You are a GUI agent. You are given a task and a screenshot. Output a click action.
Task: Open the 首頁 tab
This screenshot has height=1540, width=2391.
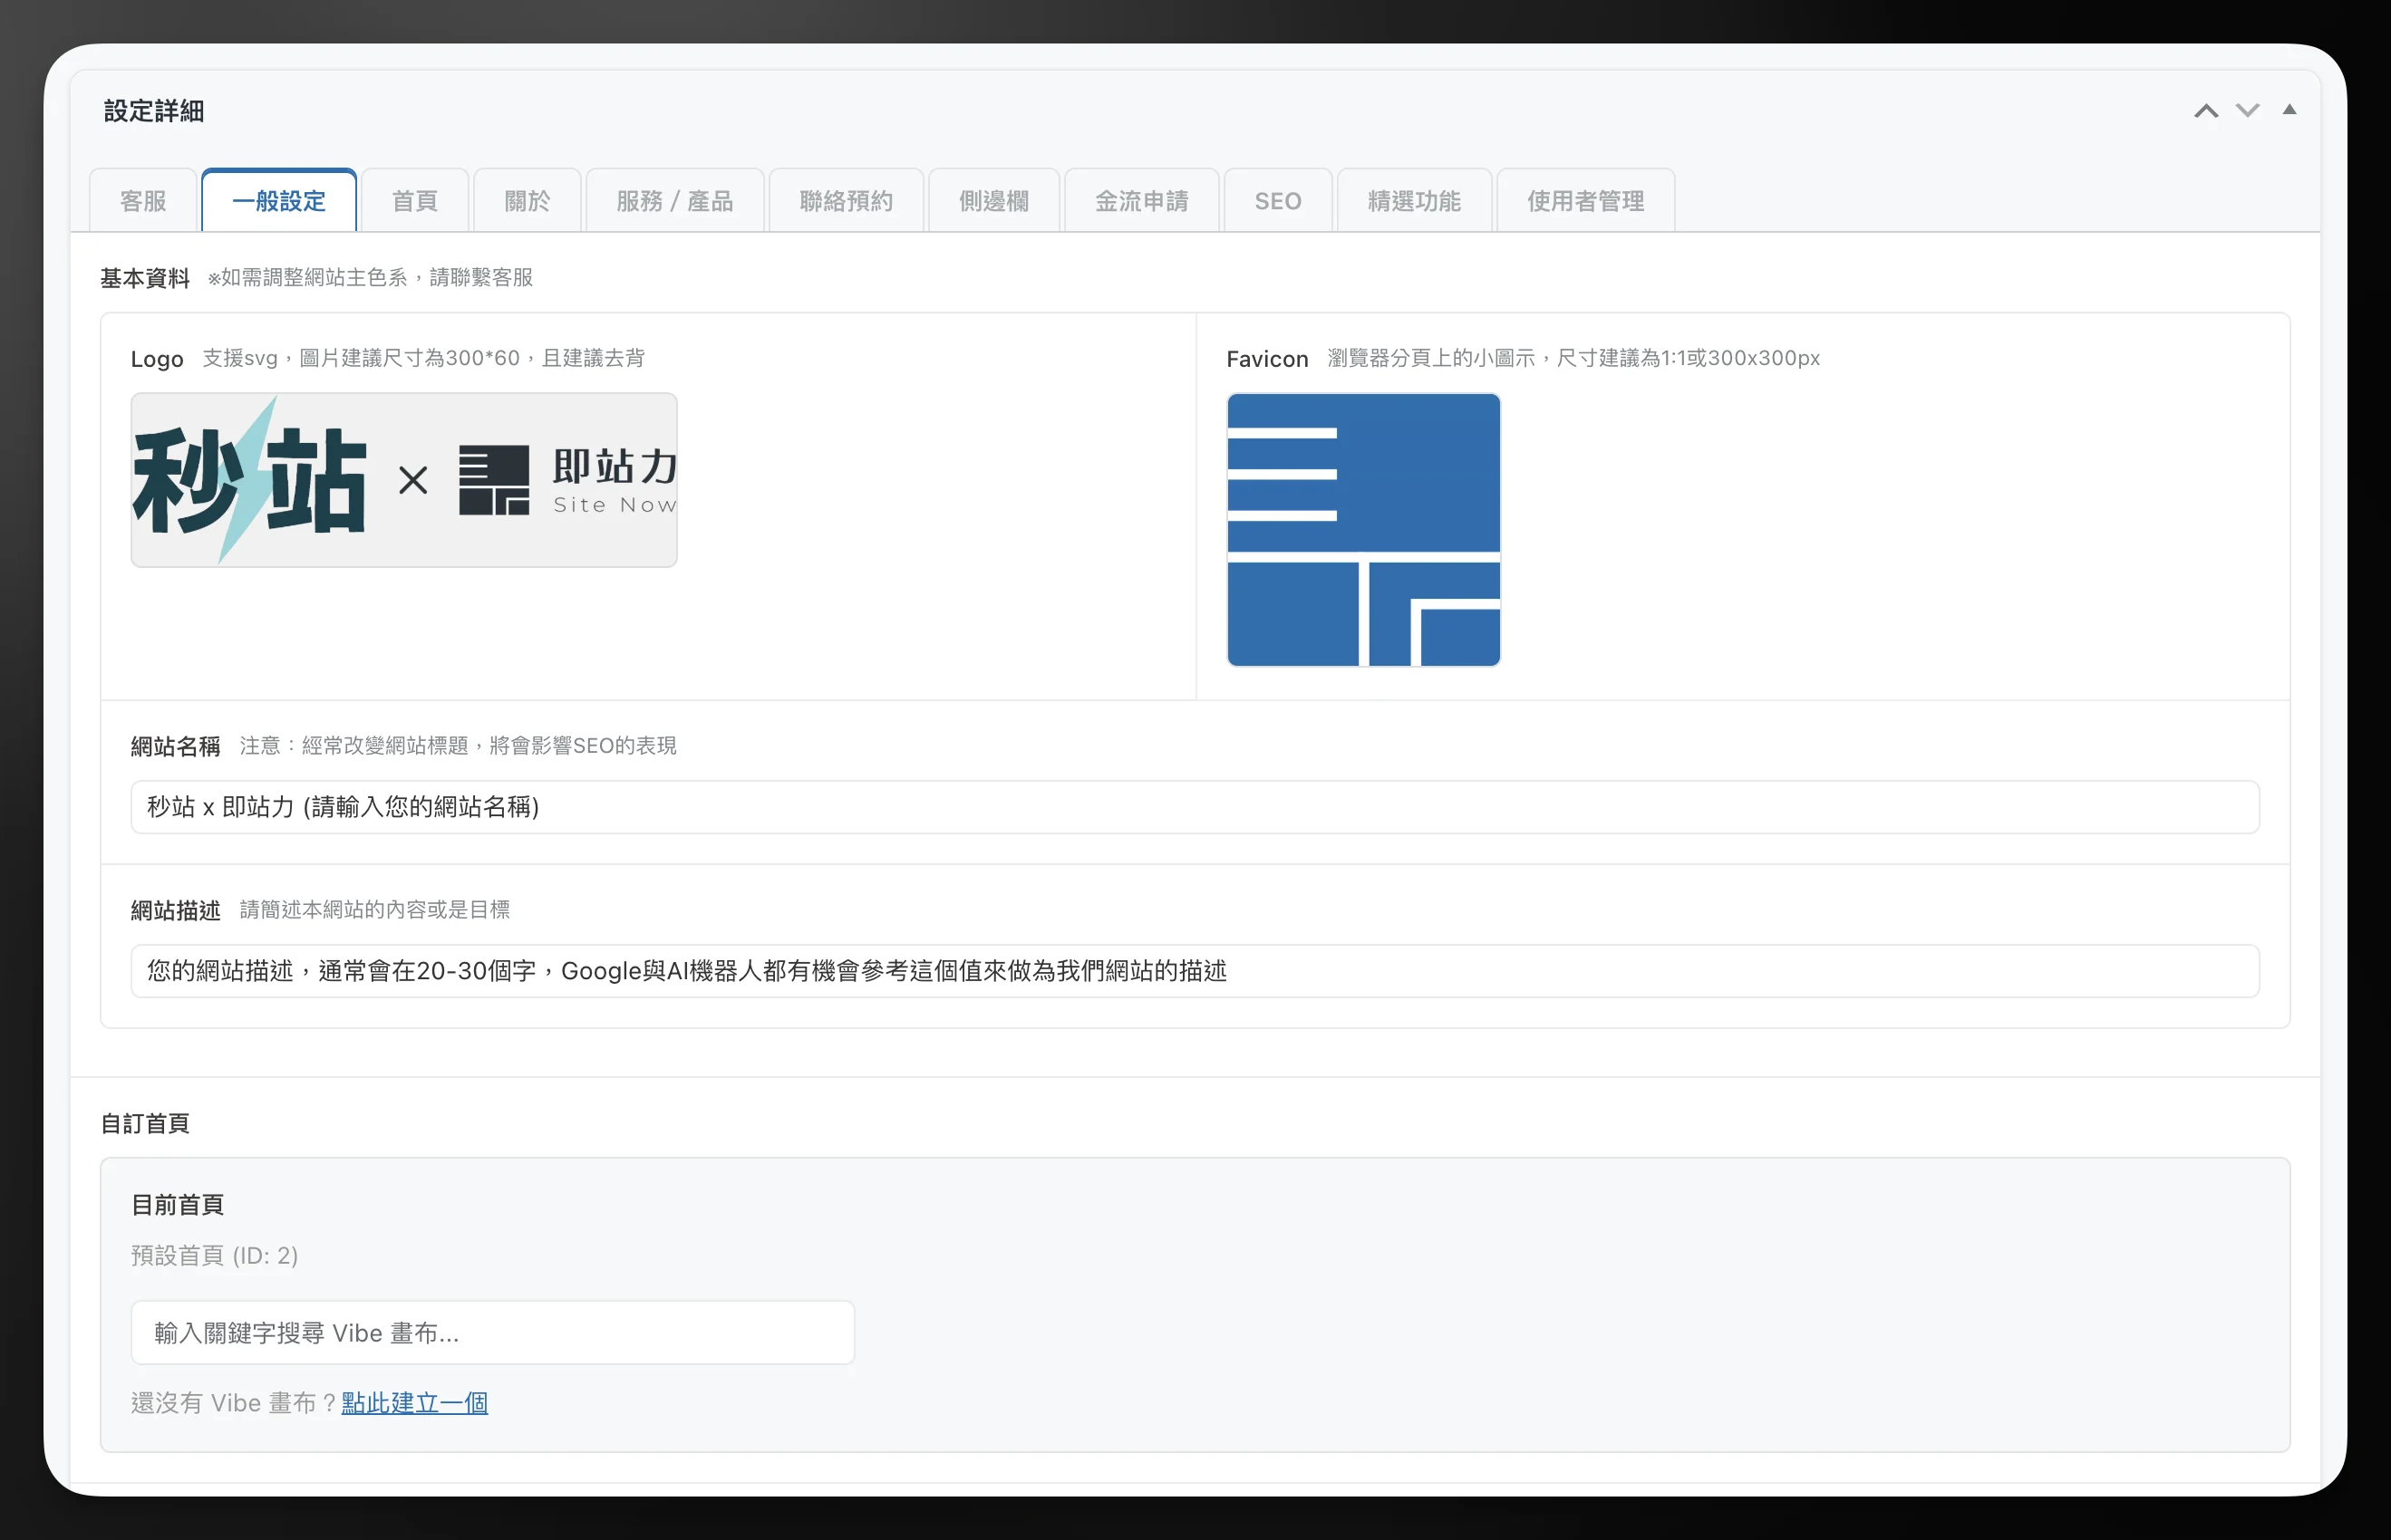pyautogui.click(x=414, y=201)
